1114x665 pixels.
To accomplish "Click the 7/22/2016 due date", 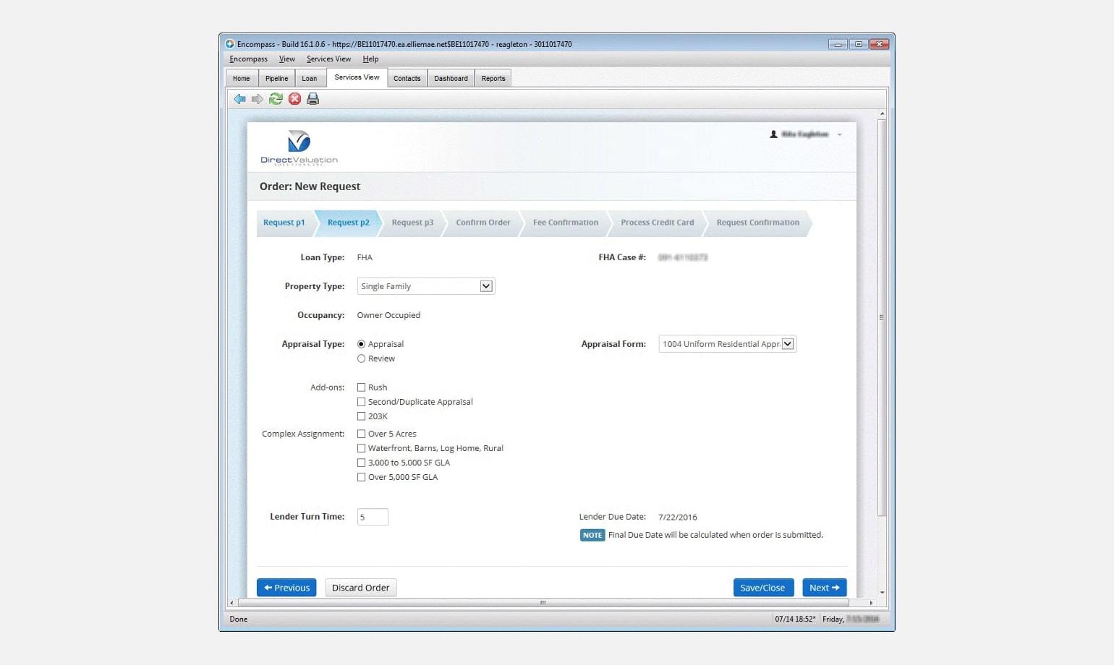I will pyautogui.click(x=678, y=518).
